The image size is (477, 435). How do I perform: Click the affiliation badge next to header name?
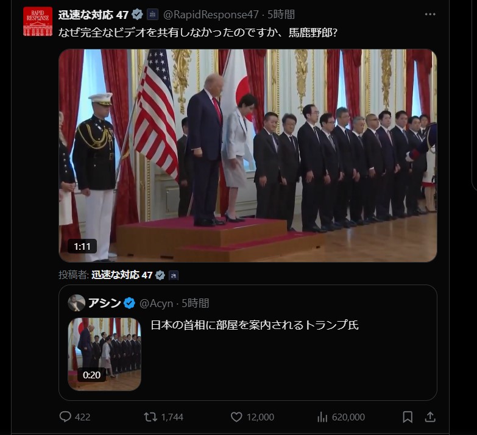tap(152, 14)
